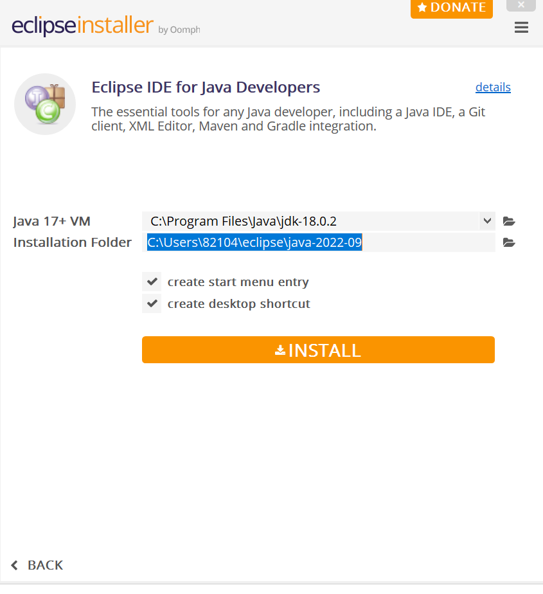Close the installer window
Screen dimensions: 543x594
point(521,5)
